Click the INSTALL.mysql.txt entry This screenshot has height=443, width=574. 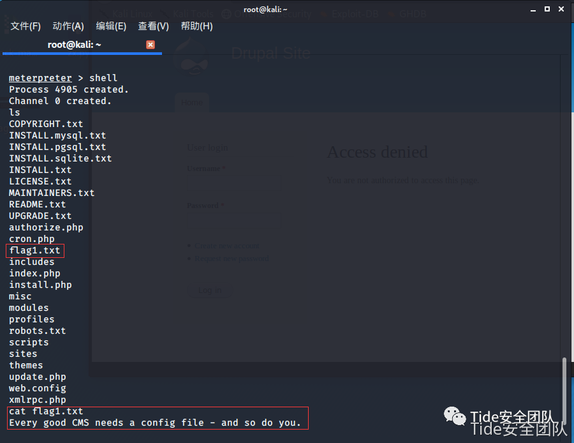[x=57, y=135]
